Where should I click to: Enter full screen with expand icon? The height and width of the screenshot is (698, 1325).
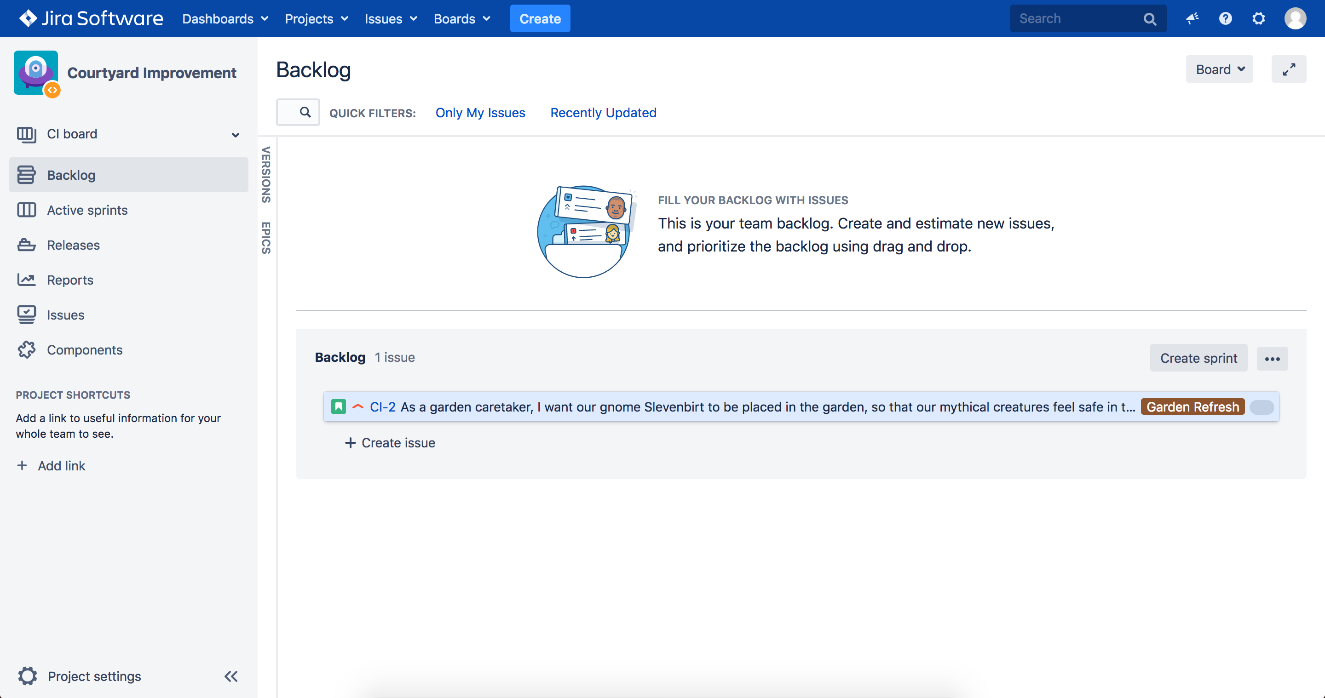[1289, 69]
